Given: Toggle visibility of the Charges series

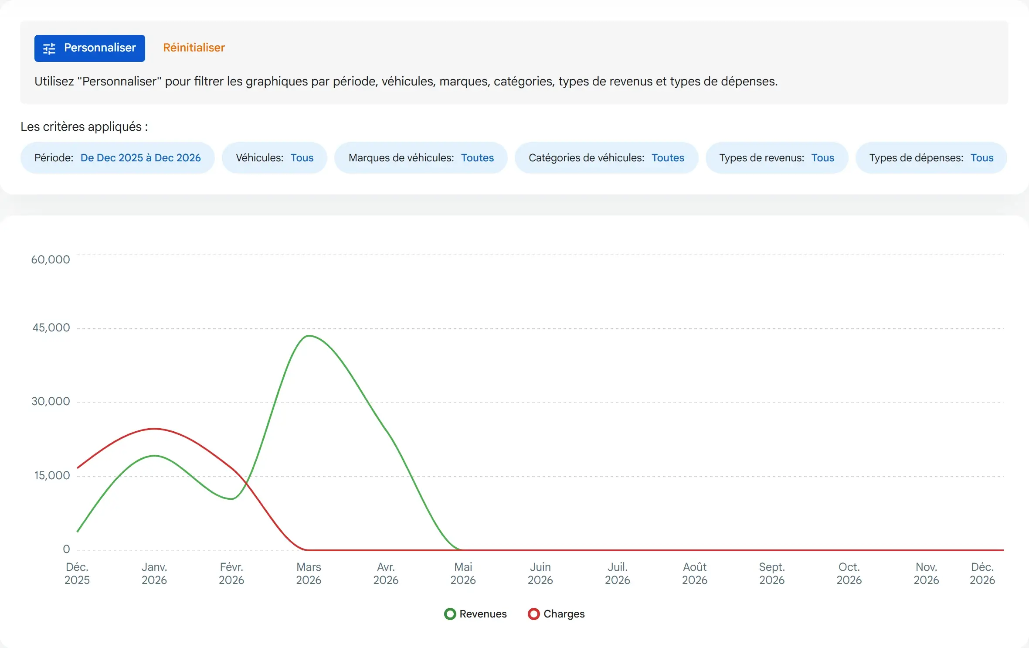Looking at the screenshot, I should pyautogui.click(x=556, y=614).
